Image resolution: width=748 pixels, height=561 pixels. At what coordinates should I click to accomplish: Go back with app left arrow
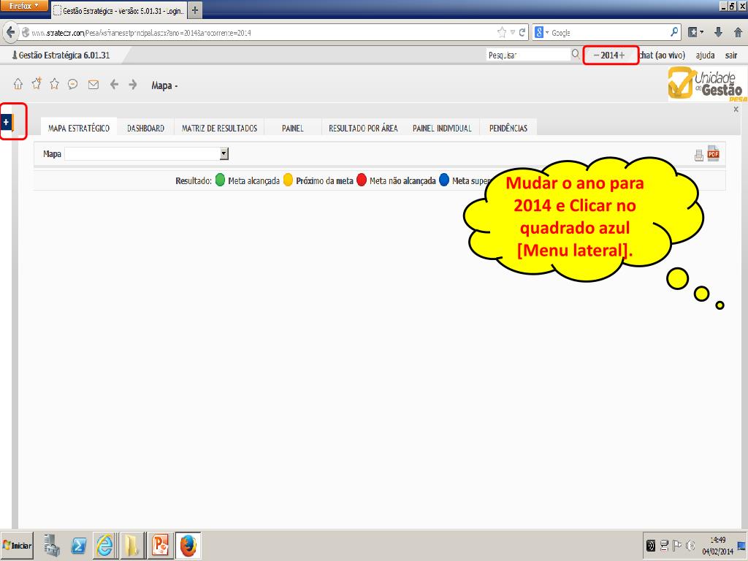114,85
